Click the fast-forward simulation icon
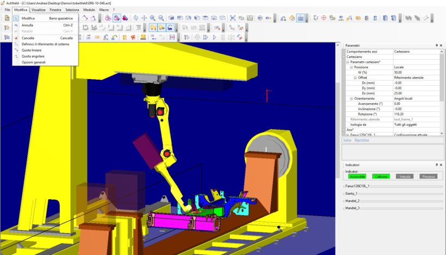Viewport: 446px width, 255px height. pos(206,37)
